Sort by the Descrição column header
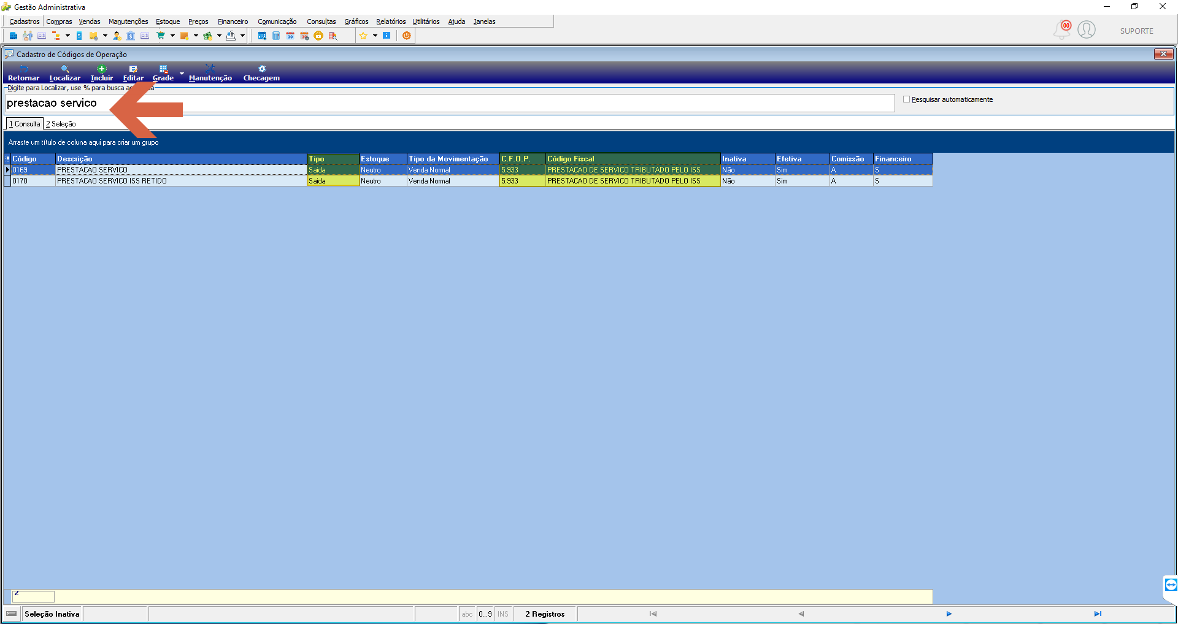Image resolution: width=1178 pixels, height=624 pixels. point(181,159)
